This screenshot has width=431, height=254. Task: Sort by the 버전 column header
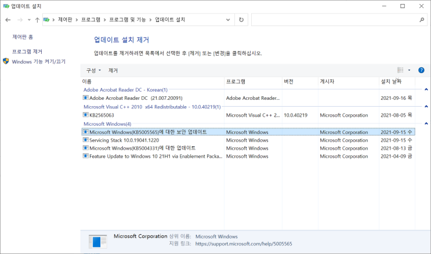[x=300, y=81]
